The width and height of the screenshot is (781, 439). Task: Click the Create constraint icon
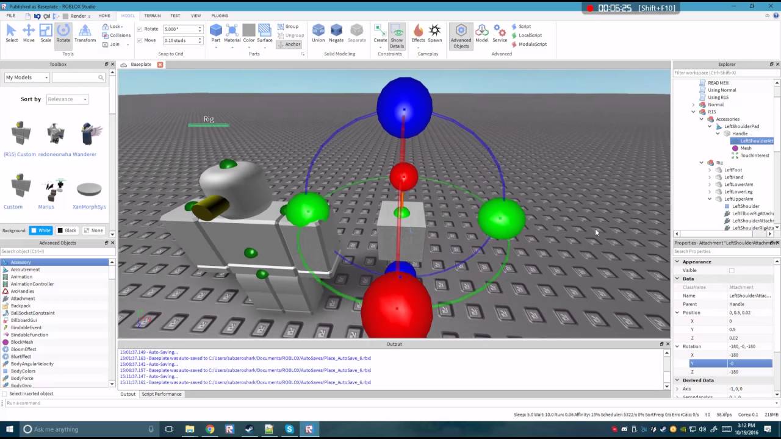click(380, 34)
